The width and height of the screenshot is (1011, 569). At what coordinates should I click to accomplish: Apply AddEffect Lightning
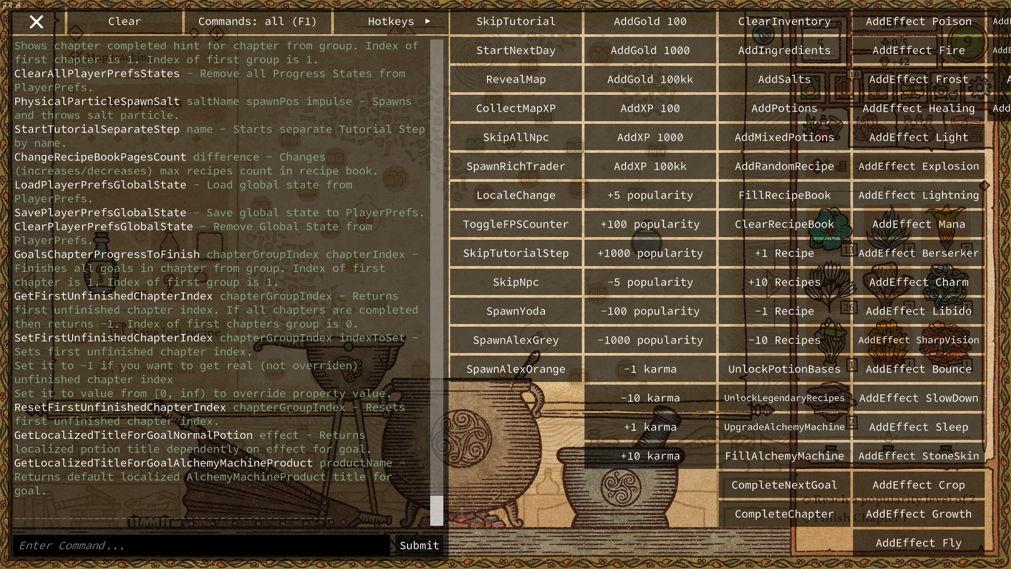point(918,195)
